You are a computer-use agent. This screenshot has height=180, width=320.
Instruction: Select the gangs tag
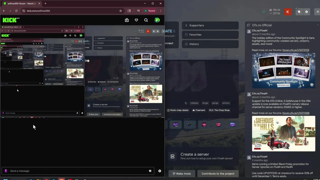(x=215, y=103)
